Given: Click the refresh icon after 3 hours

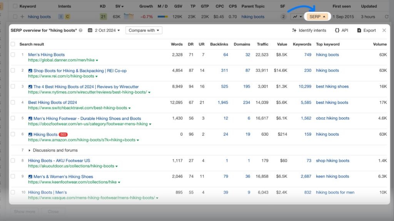Looking at the screenshot, I should [x=386, y=17].
